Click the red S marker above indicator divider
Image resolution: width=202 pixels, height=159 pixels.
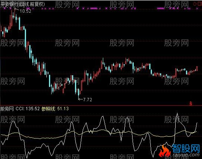click(x=191, y=103)
